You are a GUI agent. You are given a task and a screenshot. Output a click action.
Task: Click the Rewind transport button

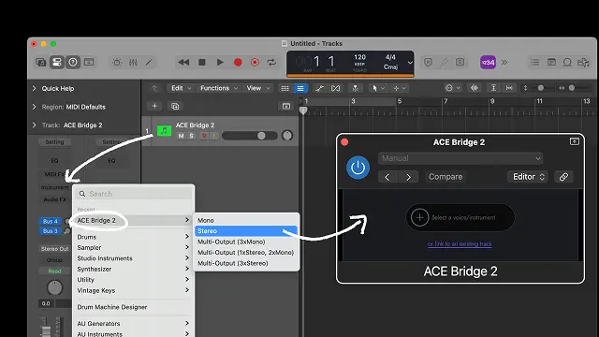coord(183,63)
